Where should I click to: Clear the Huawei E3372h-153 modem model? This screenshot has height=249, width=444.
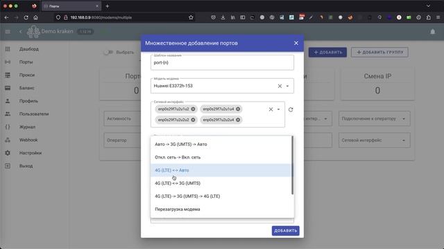pyautogui.click(x=280, y=86)
